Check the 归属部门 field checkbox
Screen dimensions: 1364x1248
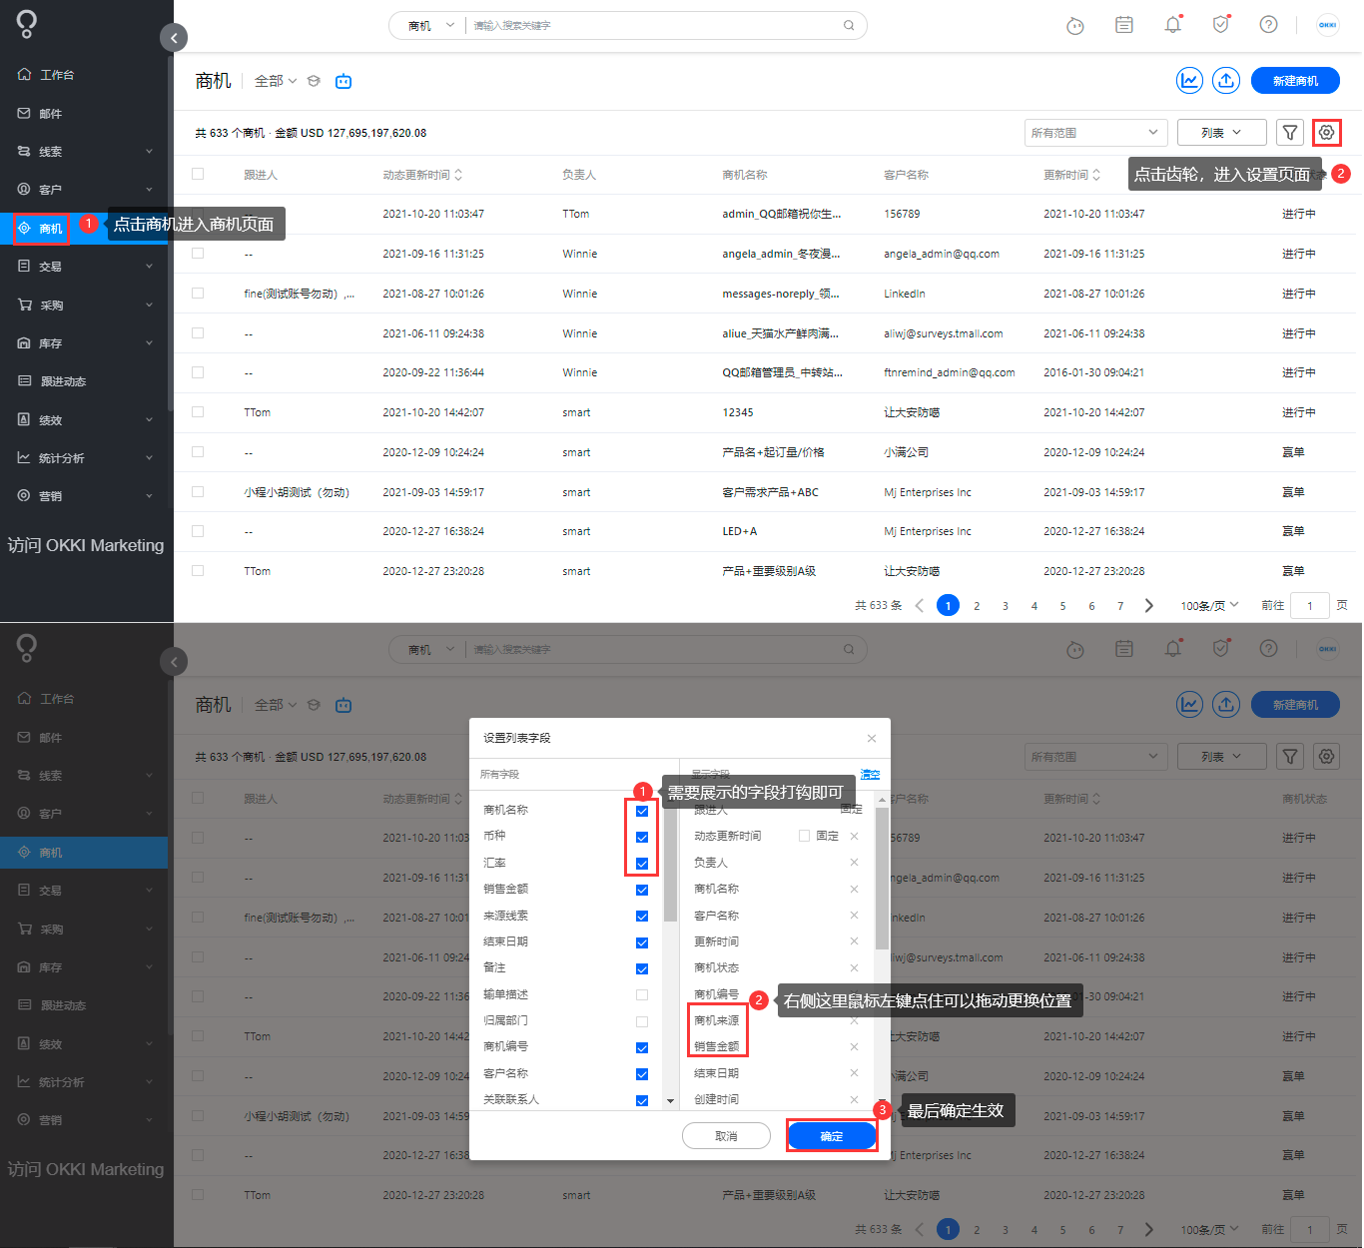(x=640, y=1021)
